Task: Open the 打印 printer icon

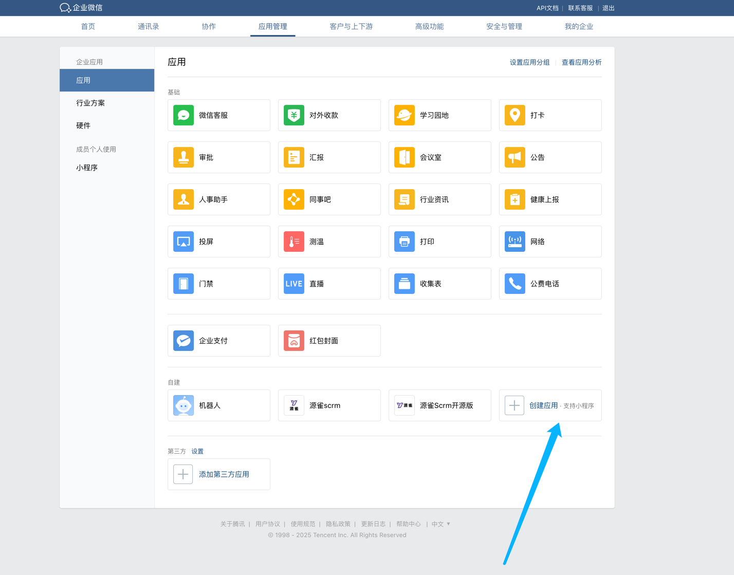Action: coord(405,242)
